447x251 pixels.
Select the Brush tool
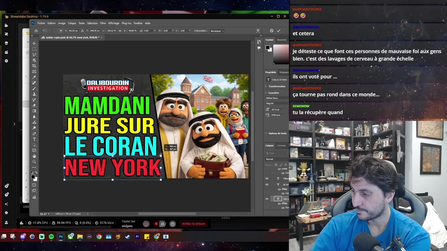(34, 89)
